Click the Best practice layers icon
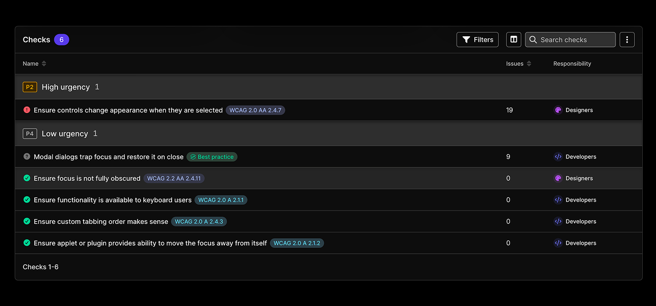Screen dimensions: 656x306 click(x=193, y=157)
